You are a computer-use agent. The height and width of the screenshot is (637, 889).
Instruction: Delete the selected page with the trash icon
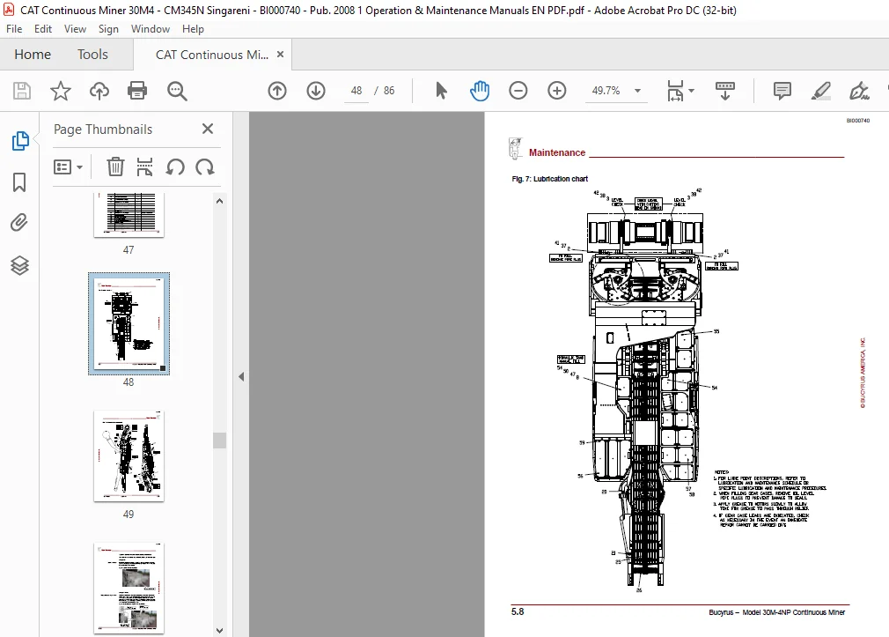click(115, 167)
